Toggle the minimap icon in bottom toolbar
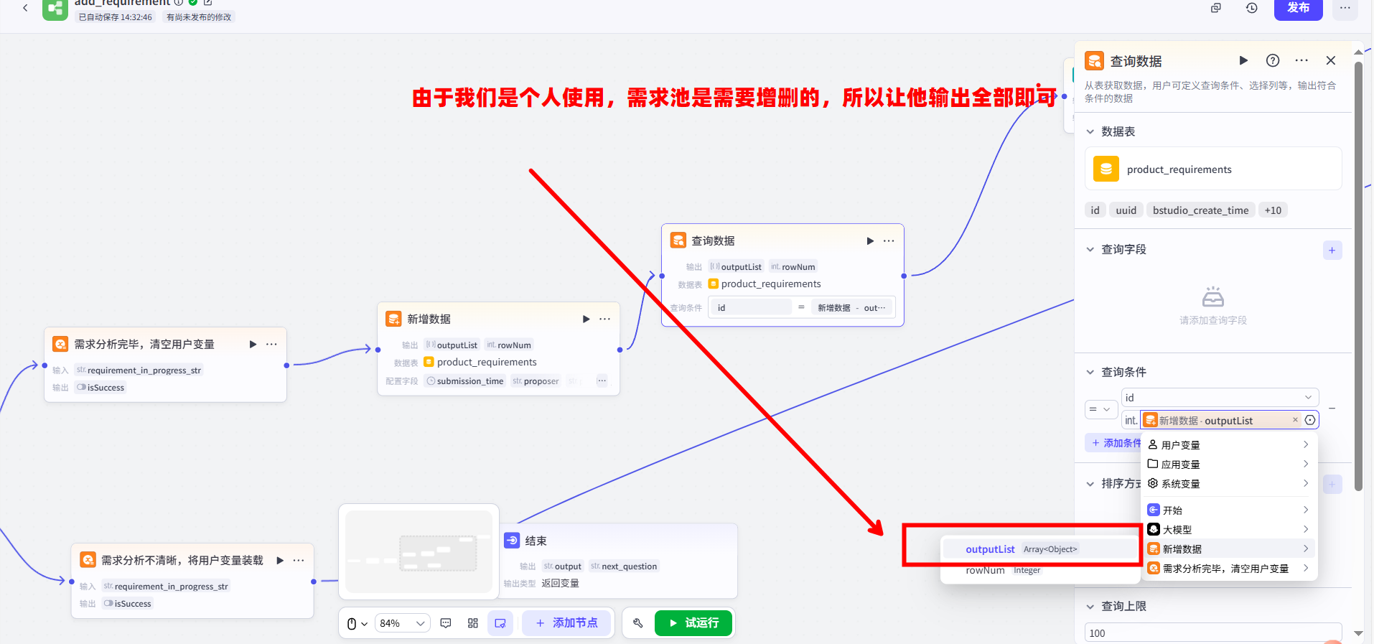Viewport: 1374px width, 644px height. pyautogui.click(x=500, y=623)
